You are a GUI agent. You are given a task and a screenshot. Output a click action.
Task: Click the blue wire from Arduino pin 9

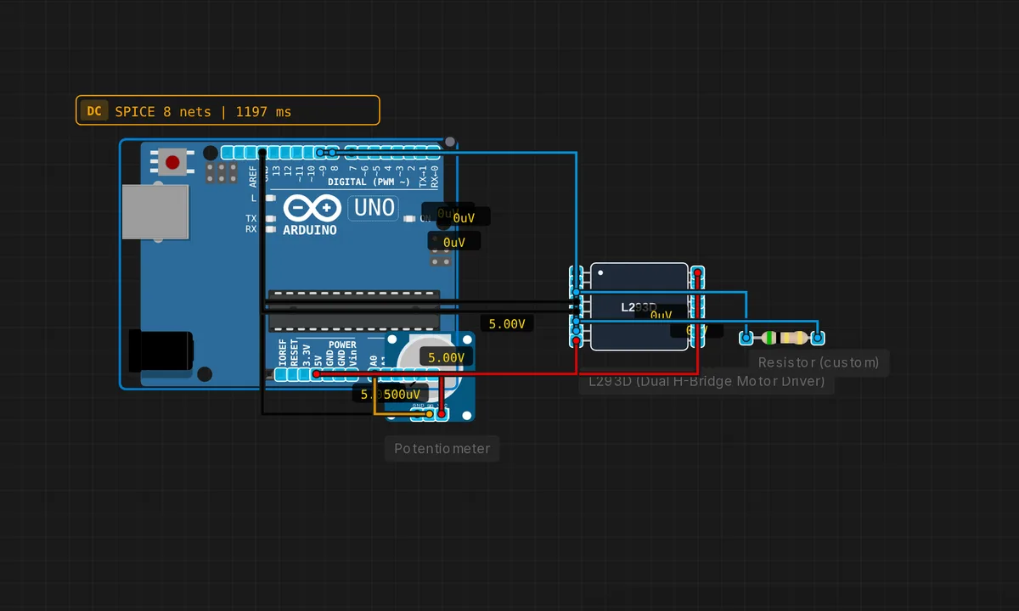577,212
